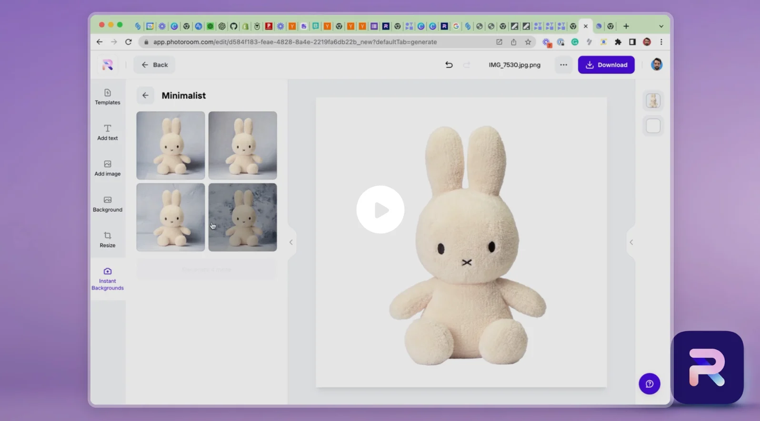Open Chrome three-dot menu
This screenshot has width=760, height=421.
pyautogui.click(x=661, y=42)
